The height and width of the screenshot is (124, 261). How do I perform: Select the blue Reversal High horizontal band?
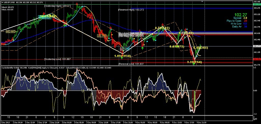coord(191,8)
